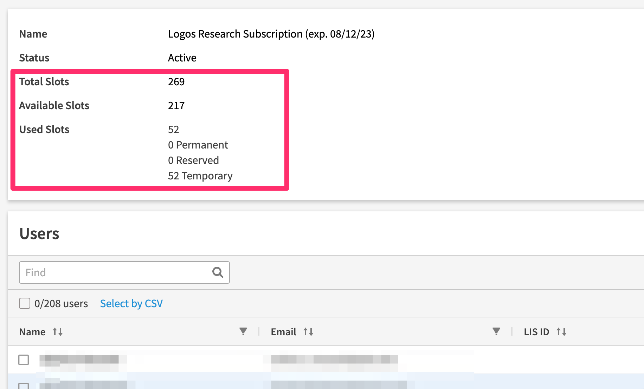The height and width of the screenshot is (389, 644).
Task: Click the Name column header
Action: [32, 332]
